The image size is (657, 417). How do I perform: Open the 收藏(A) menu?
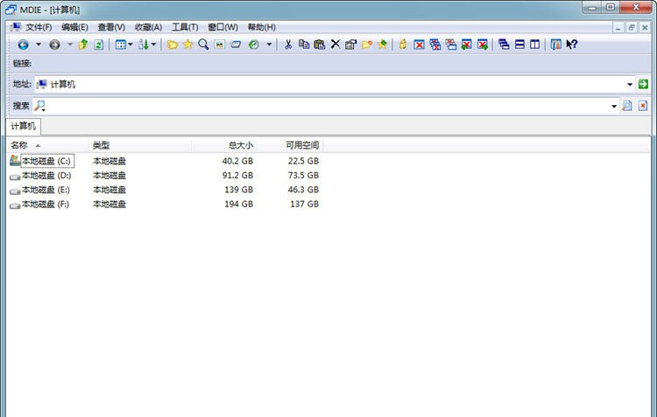(148, 27)
